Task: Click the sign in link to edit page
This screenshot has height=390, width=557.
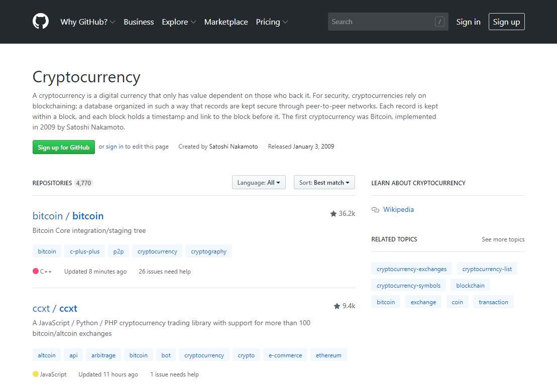Action: pyautogui.click(x=115, y=147)
